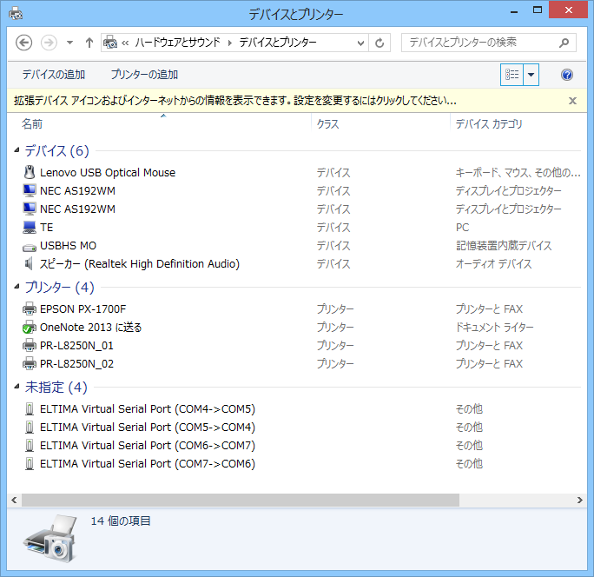
Task: Click the Realtek speaker icon
Action: (x=29, y=263)
